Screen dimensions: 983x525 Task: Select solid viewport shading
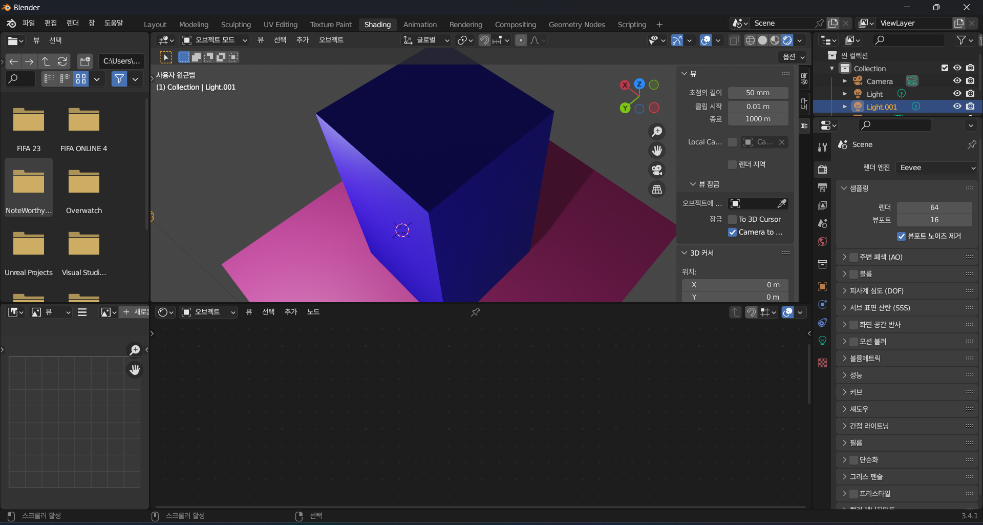click(x=762, y=40)
